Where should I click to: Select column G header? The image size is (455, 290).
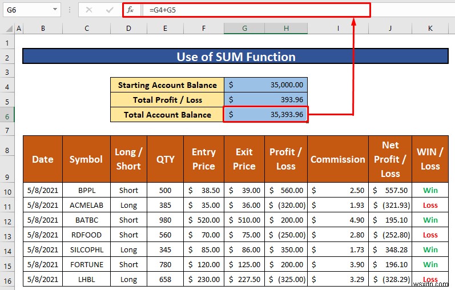coord(244,29)
